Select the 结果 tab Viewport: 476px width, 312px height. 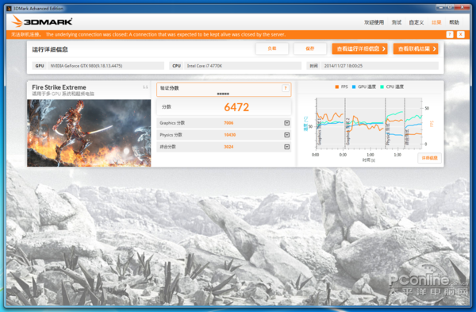[x=436, y=22]
